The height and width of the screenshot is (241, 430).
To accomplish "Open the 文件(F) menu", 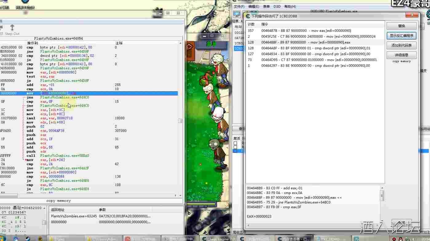I will (239, 6).
